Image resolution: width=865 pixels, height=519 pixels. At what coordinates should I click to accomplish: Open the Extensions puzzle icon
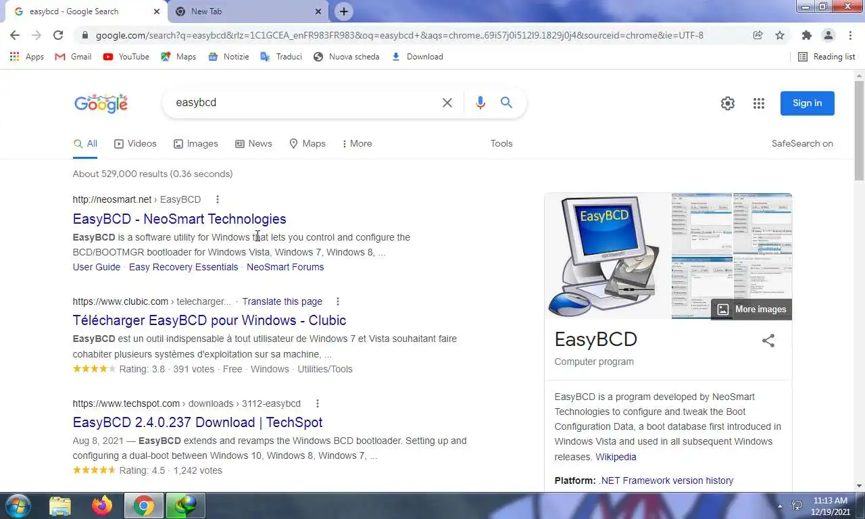tap(806, 35)
